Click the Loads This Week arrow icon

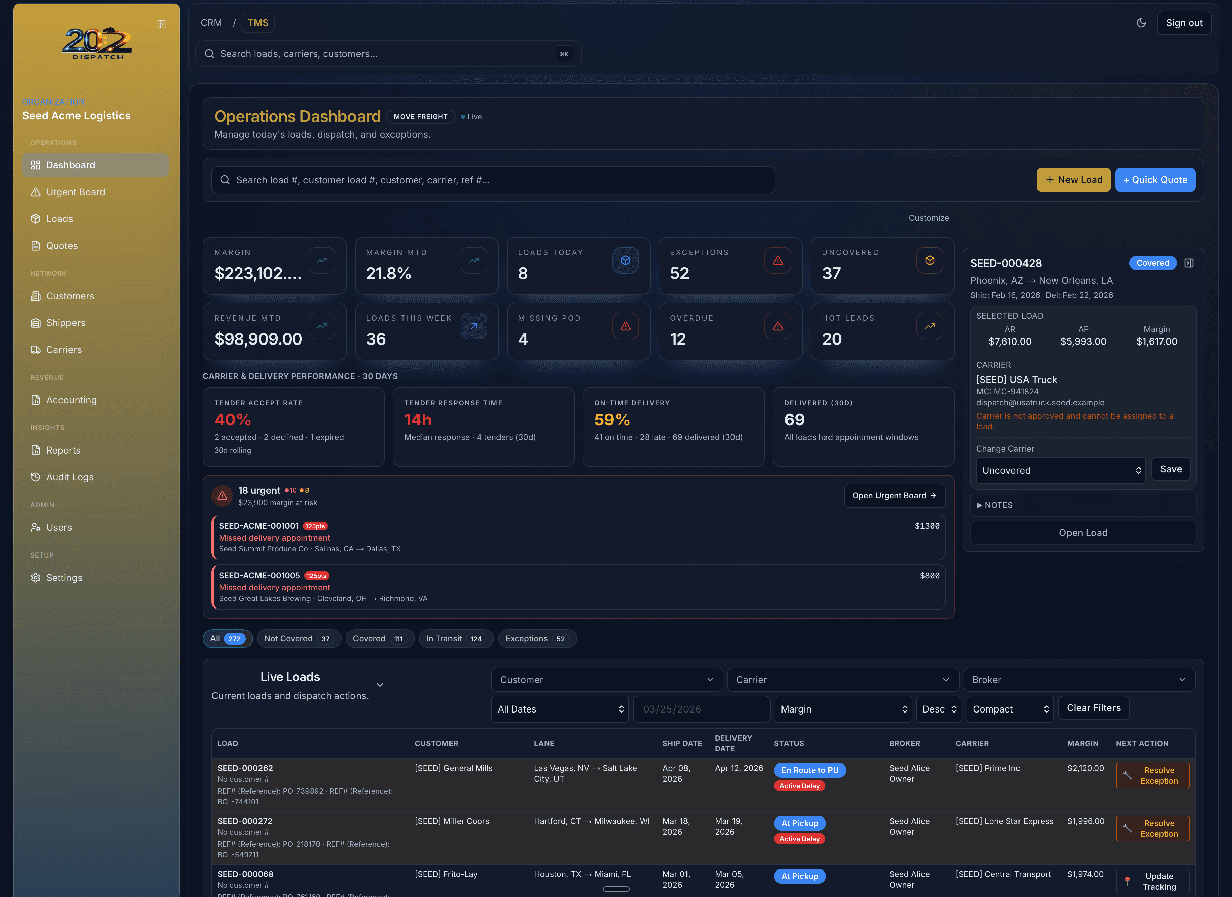[x=474, y=326]
